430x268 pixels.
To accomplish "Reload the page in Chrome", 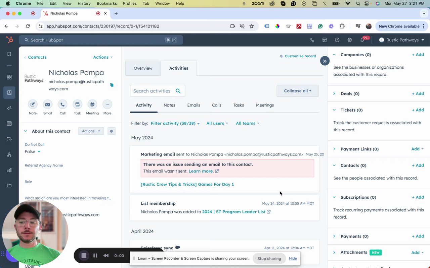I will [28, 26].
